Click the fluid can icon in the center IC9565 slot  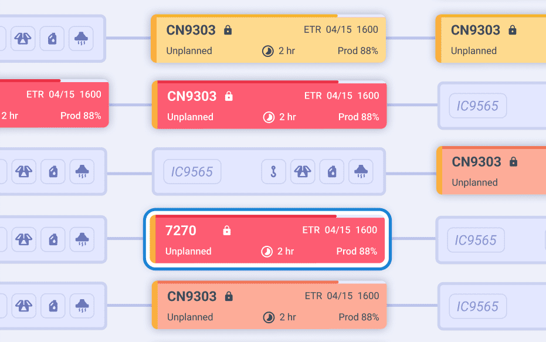[331, 172]
